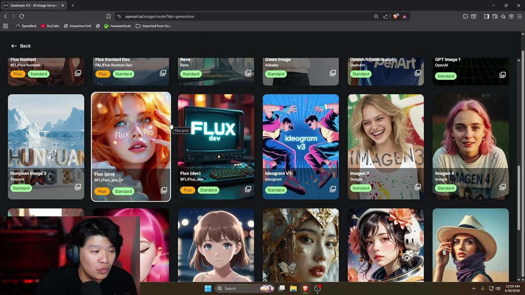
Task: Click the Standard tag on Ideogram V3
Action: pos(276,190)
